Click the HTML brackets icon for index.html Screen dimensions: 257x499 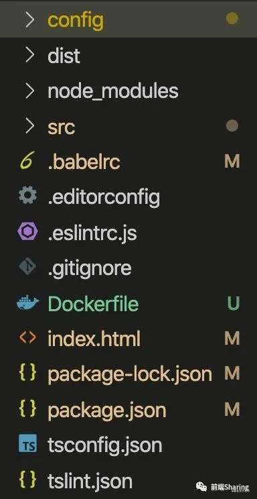click(x=27, y=338)
